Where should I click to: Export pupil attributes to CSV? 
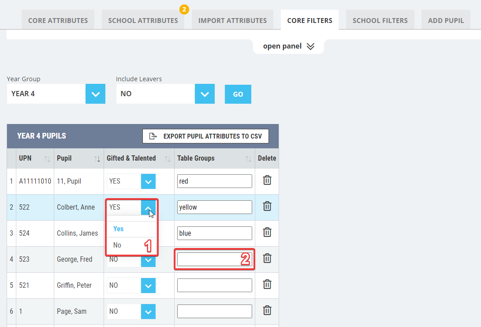click(x=205, y=136)
